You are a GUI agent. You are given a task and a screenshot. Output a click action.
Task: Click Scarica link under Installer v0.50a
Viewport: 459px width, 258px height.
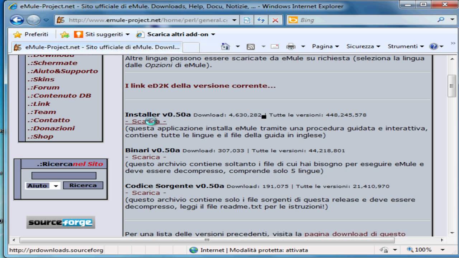(146, 121)
